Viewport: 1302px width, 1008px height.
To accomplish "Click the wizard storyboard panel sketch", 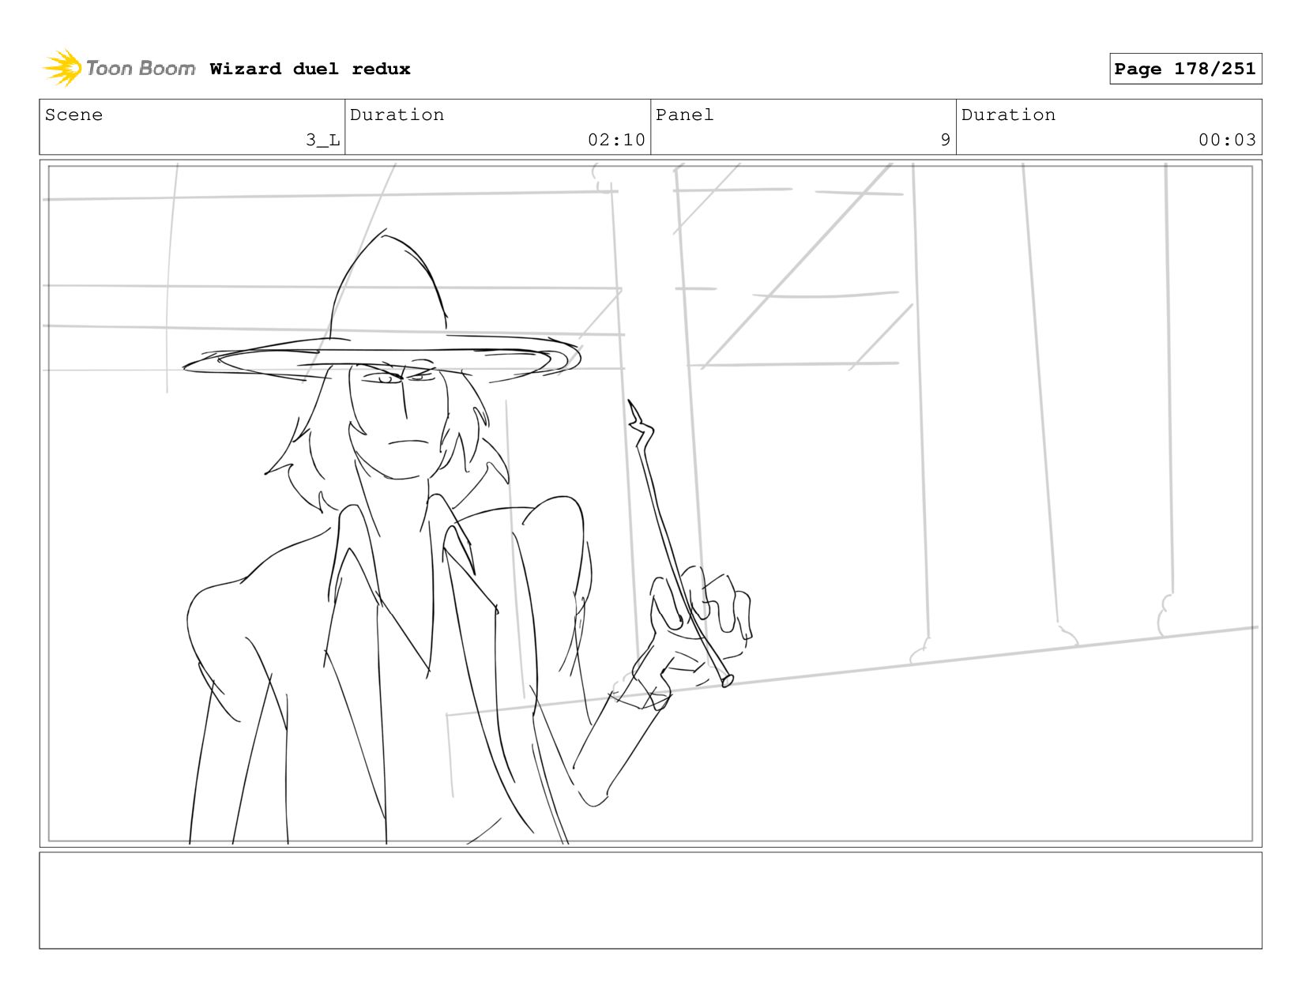I will tap(650, 503).
